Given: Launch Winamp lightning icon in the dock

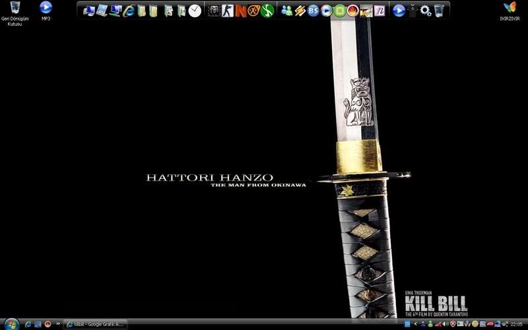Looking at the screenshot, I should [300, 11].
